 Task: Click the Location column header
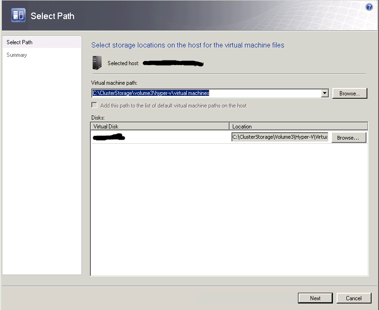tap(298, 127)
